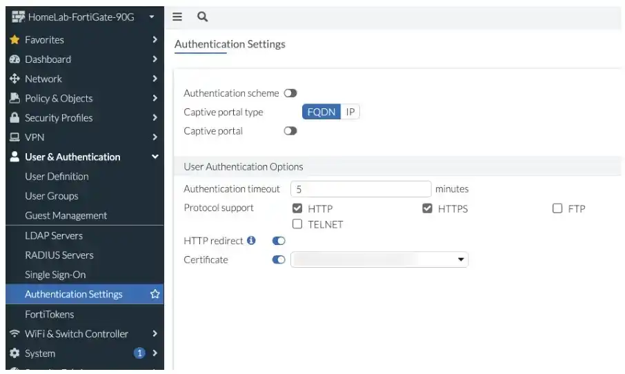Expand the Dashboard chevron
This screenshot has width=625, height=374.
155,59
